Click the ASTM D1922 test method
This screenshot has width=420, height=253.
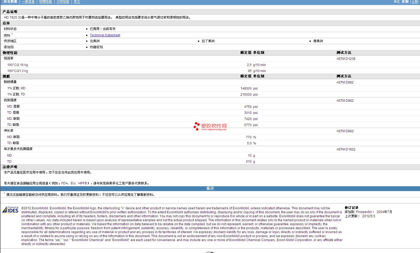point(346,149)
